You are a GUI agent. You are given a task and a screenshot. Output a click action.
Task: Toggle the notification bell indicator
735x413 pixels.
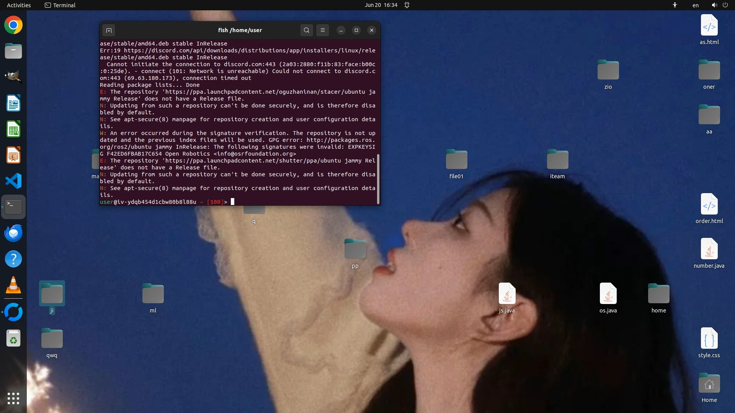(407, 5)
